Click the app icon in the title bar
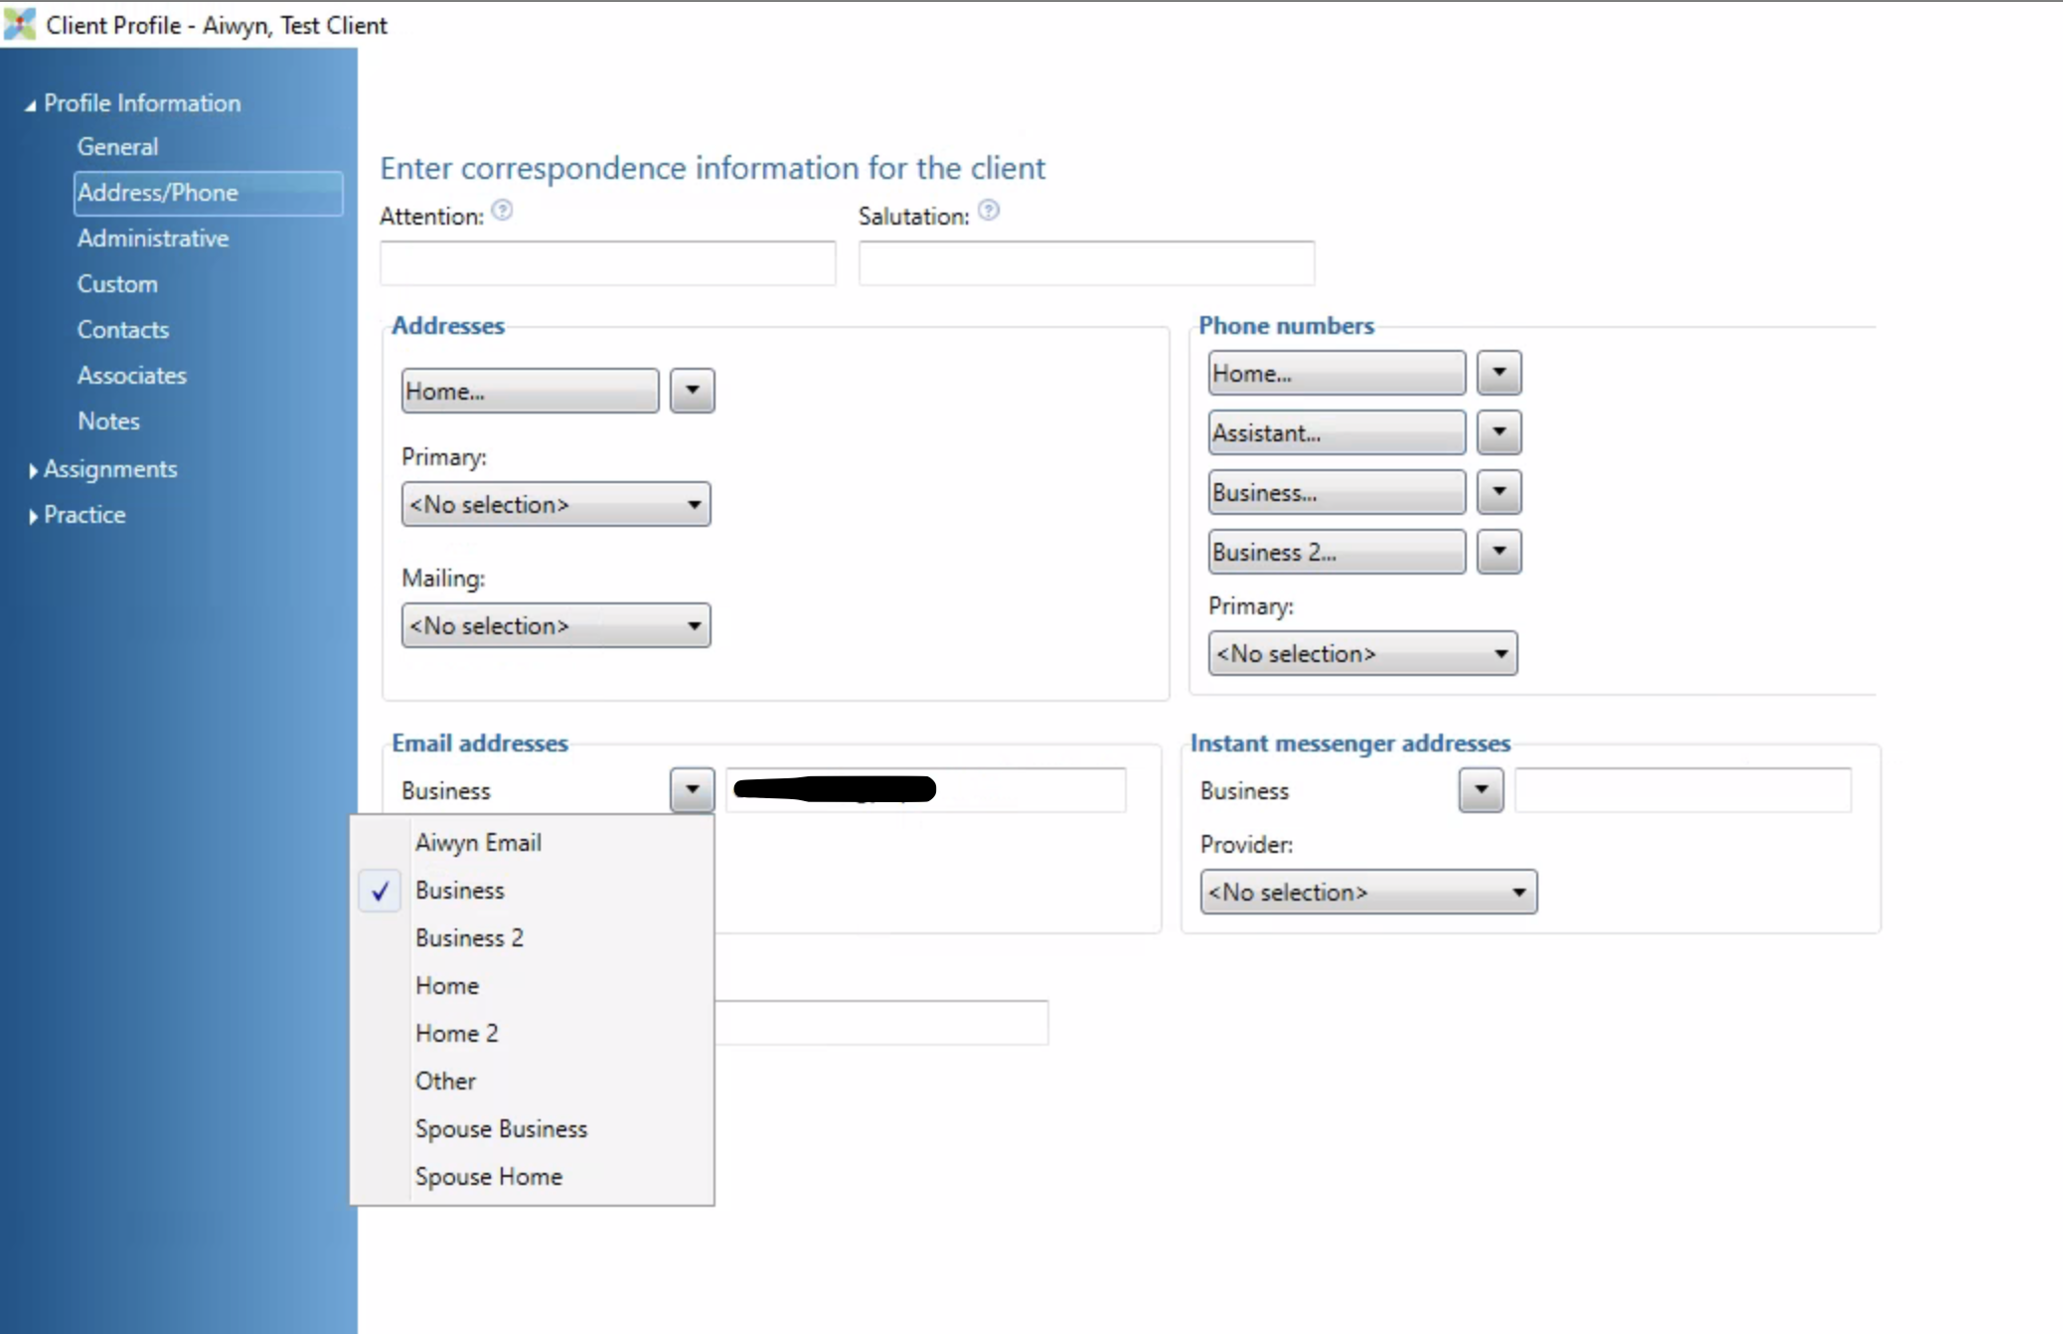 [20, 24]
